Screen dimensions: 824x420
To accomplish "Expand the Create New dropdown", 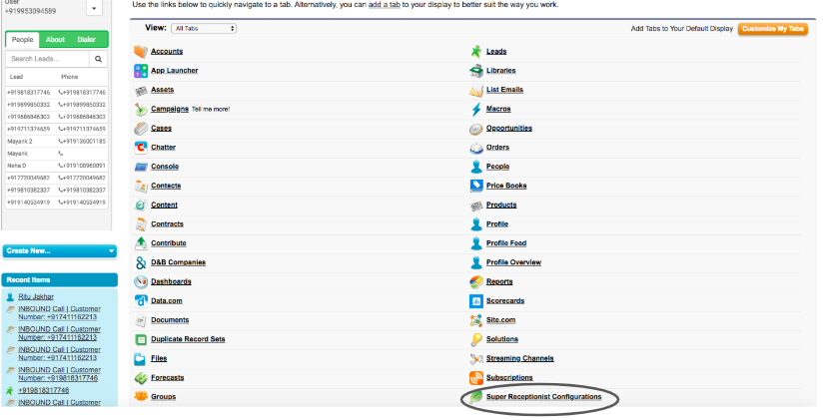I will 59,251.
